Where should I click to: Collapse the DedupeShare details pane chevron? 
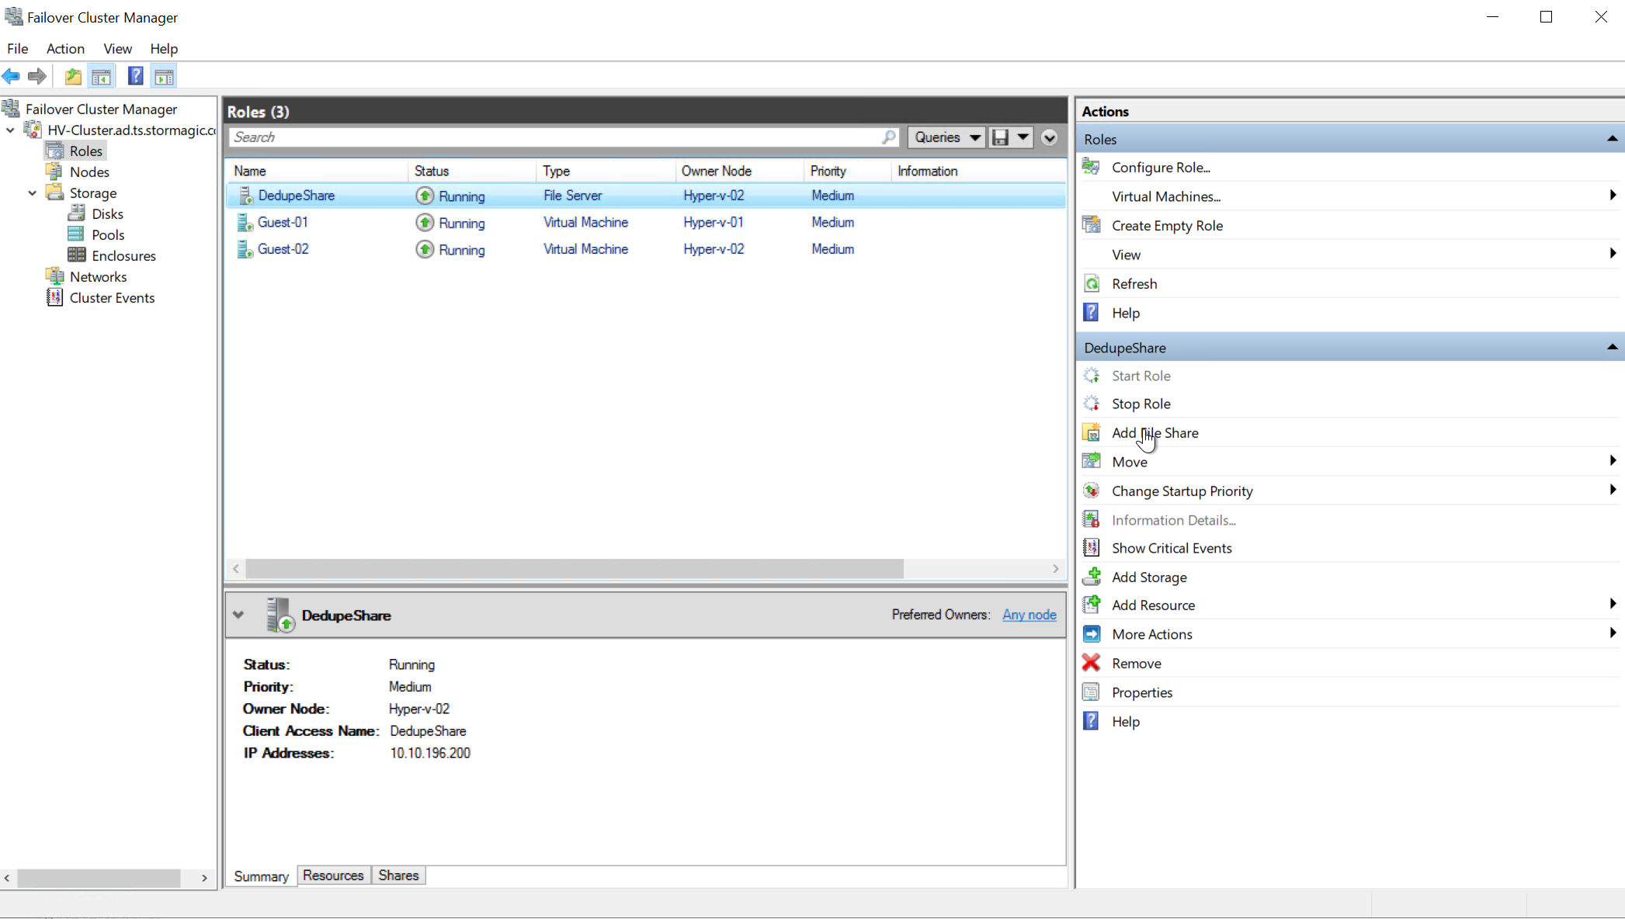click(x=238, y=615)
